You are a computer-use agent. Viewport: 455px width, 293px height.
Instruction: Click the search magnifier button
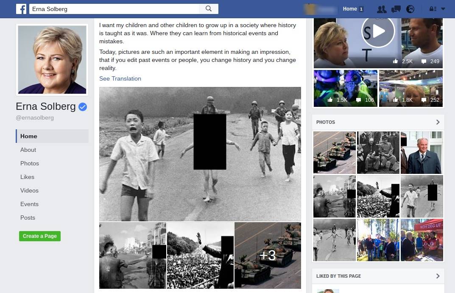209,9
